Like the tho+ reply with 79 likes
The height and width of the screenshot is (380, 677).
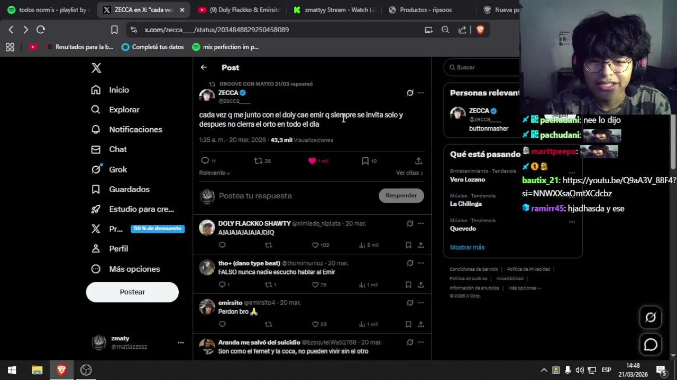(x=315, y=285)
